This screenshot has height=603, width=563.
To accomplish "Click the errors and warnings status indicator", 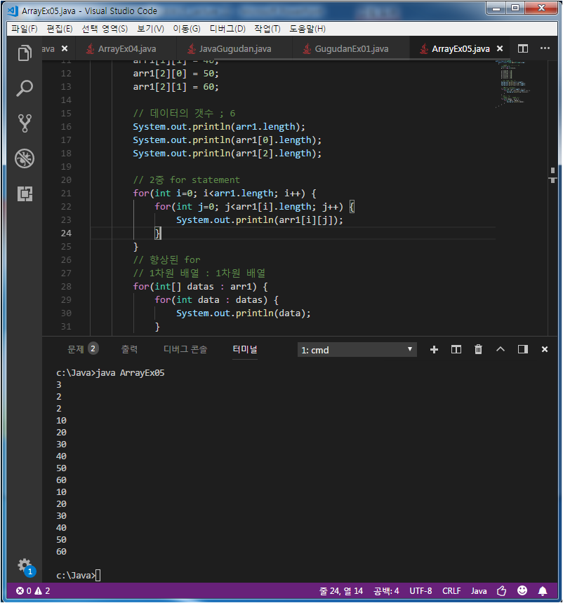I will tap(33, 590).
